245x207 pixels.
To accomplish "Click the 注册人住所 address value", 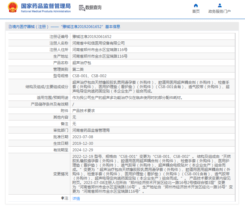I will [x=100, y=50].
